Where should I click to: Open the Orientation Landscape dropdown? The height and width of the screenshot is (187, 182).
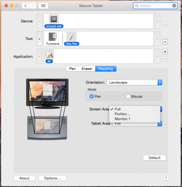coord(134,83)
